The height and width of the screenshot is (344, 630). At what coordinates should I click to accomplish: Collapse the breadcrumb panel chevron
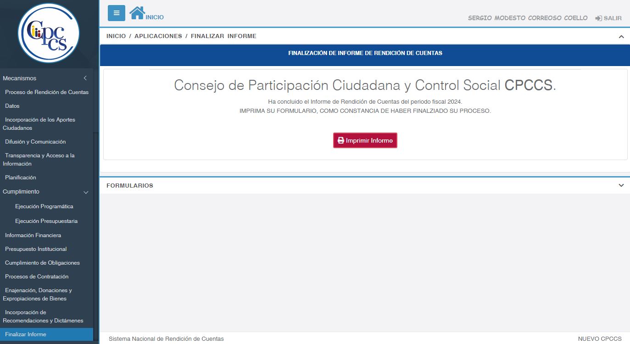(621, 37)
